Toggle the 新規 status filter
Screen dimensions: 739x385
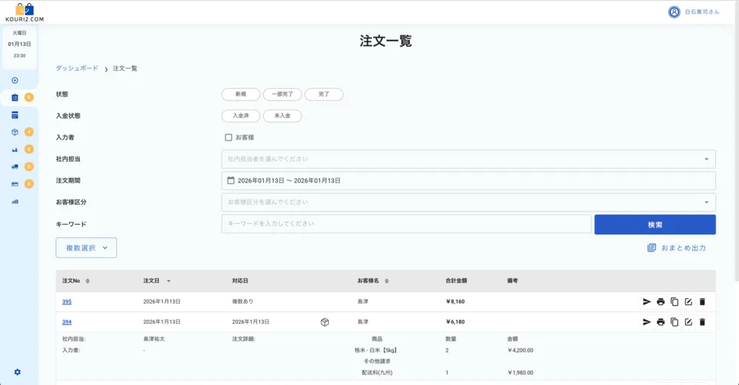[x=241, y=95]
